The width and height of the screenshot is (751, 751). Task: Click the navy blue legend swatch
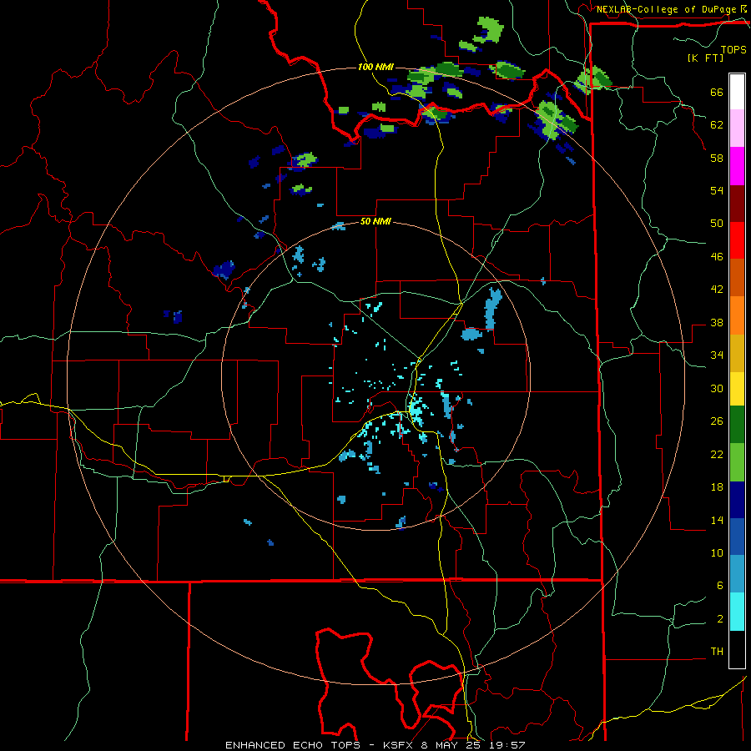(737, 500)
